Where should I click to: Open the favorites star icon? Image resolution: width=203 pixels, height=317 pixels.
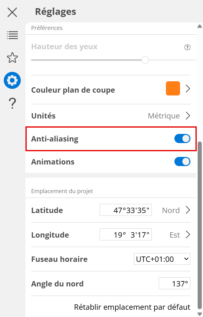[x=12, y=58]
